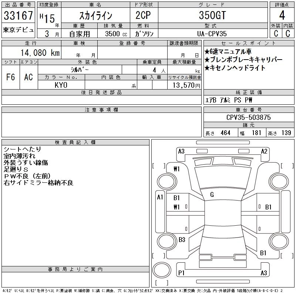Viewport: 296px width, 296px height.
Task: Click inspector note シートへたり
Action: 22,149
